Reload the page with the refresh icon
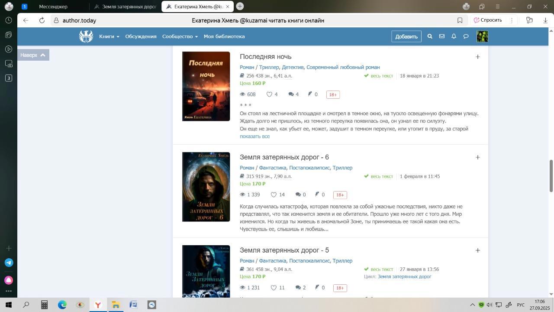Screen dimensions: 554x312 42,20
